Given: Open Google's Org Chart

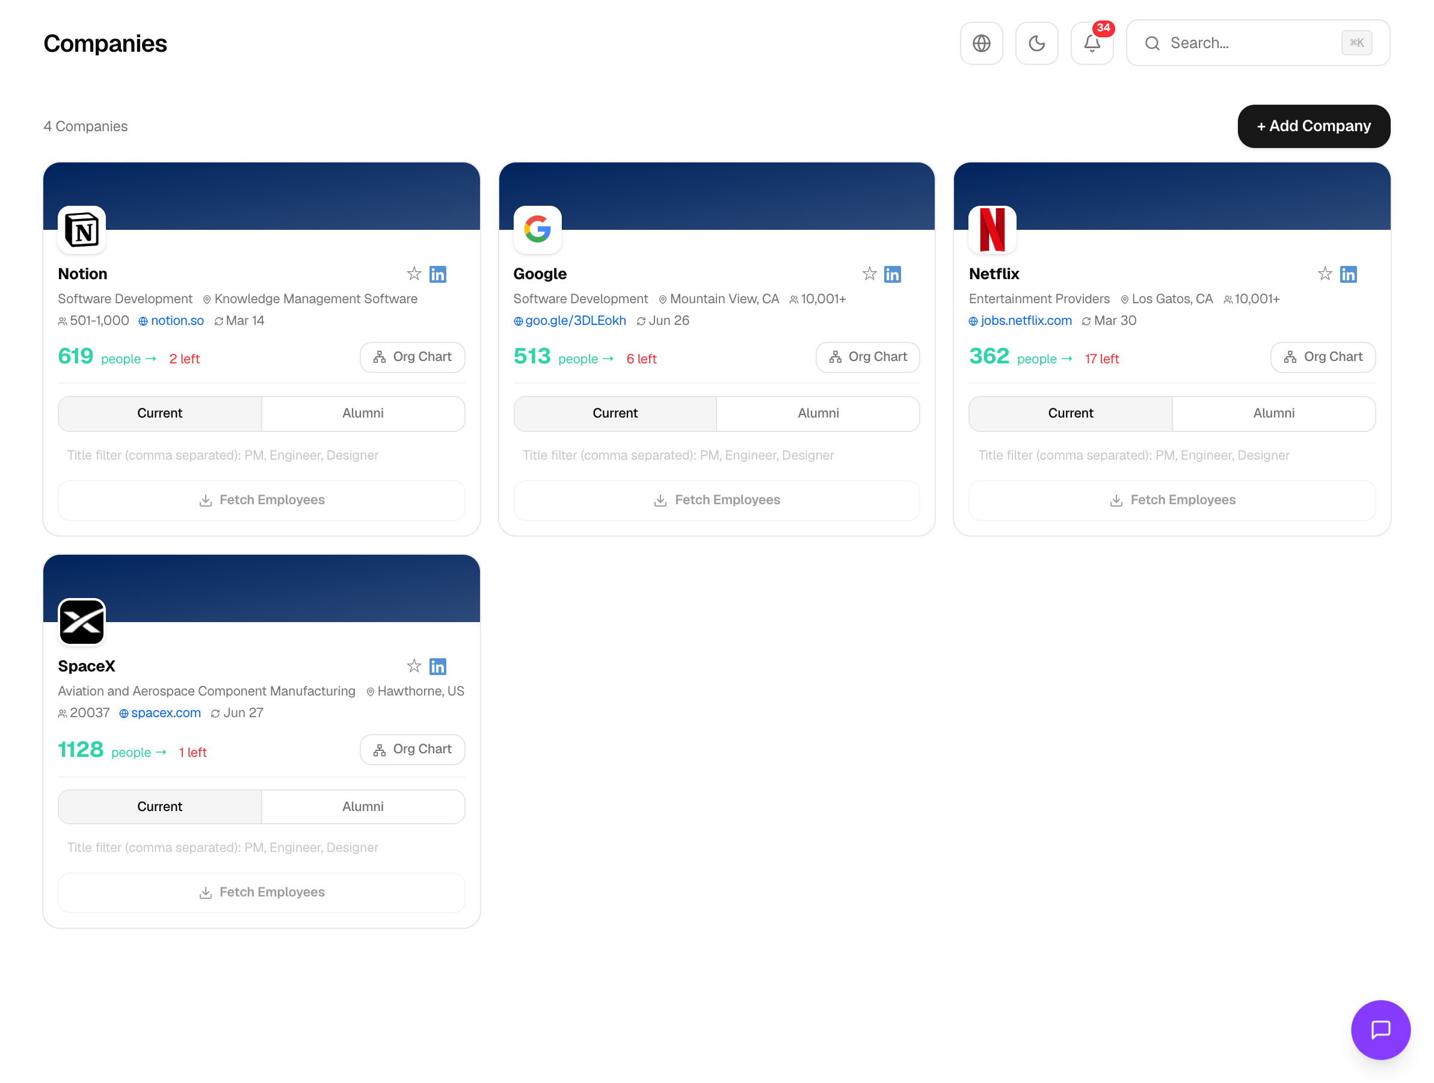Looking at the screenshot, I should 867,357.
